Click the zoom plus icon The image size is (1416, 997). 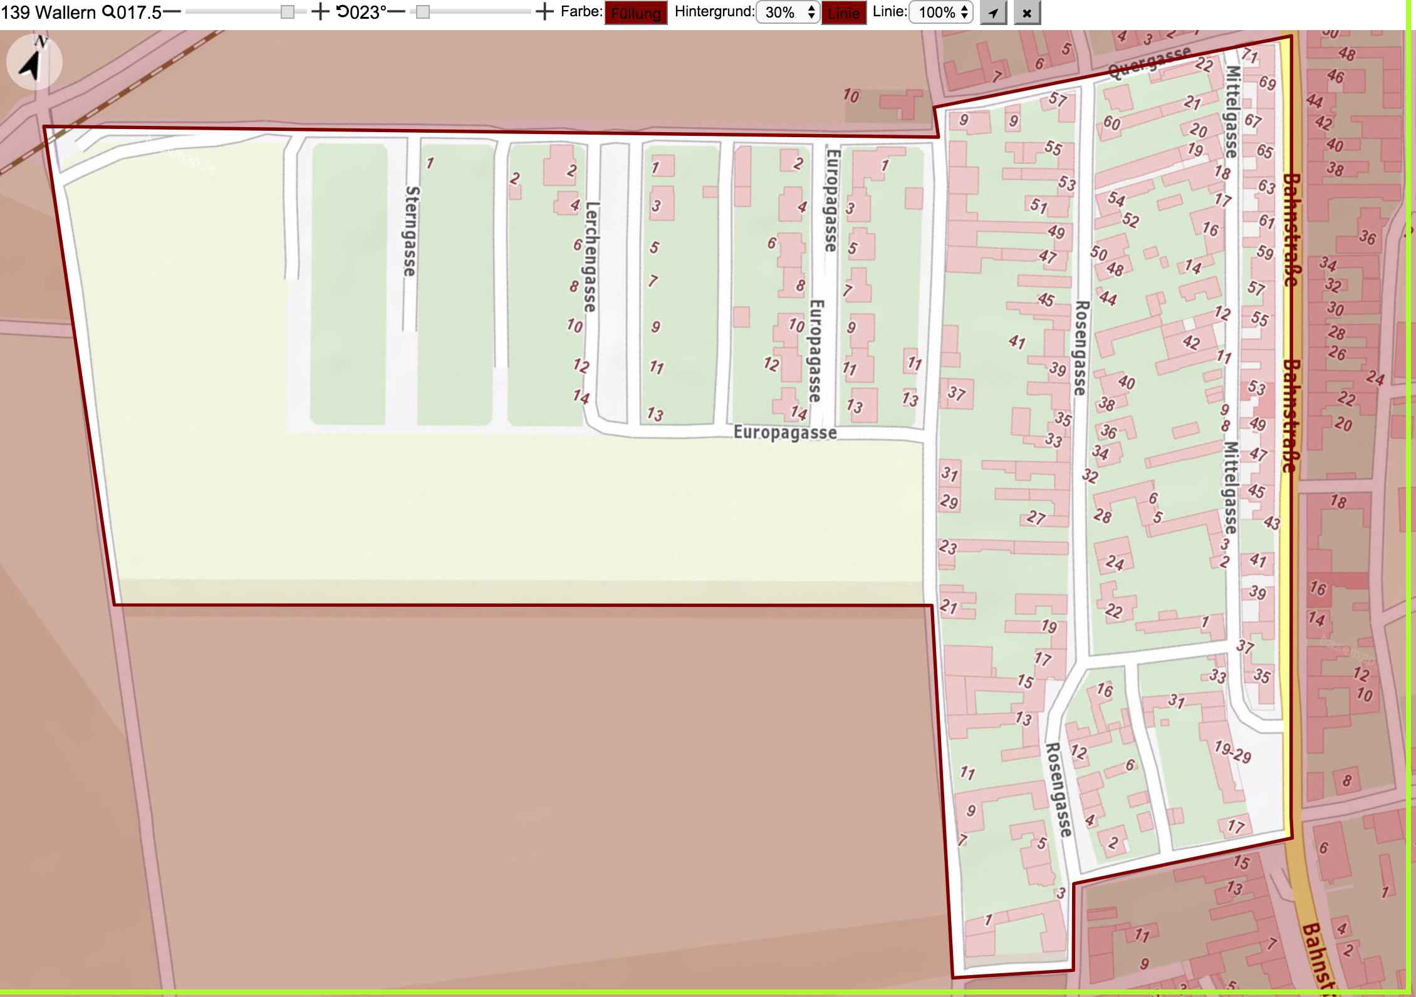[x=320, y=12]
